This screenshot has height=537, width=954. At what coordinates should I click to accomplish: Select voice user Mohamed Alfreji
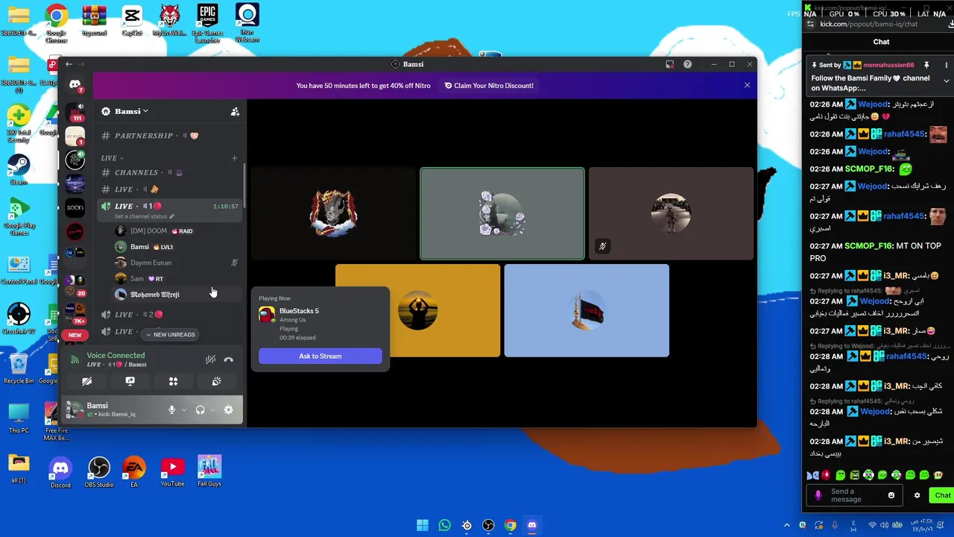point(177,295)
